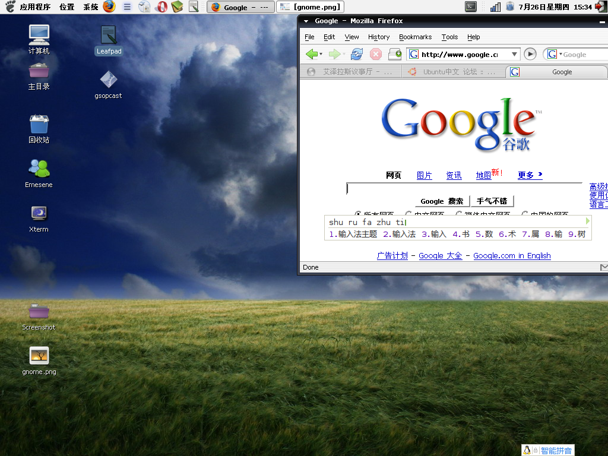Select the 回收站 trash icon
Screen dimensions: 608x456
point(39,129)
